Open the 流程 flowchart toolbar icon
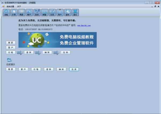The width and height of the screenshot is (161, 114). [x=6, y=12]
